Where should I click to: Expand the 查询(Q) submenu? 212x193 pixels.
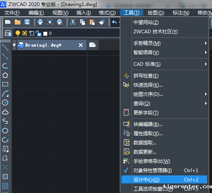click(x=164, y=104)
